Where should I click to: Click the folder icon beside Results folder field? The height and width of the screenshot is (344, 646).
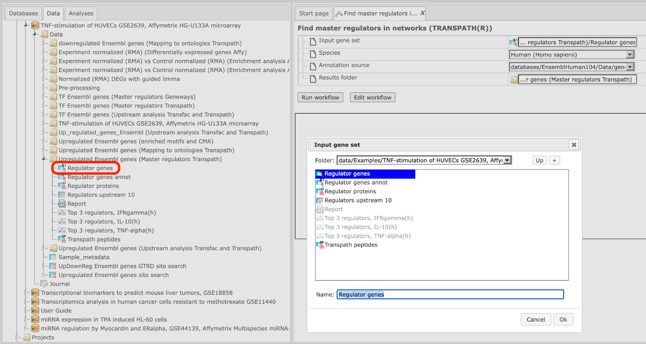coord(514,79)
